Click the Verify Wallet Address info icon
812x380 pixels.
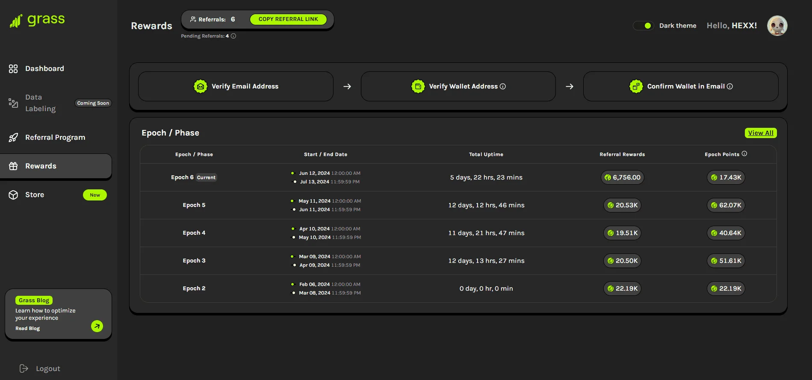coord(503,86)
